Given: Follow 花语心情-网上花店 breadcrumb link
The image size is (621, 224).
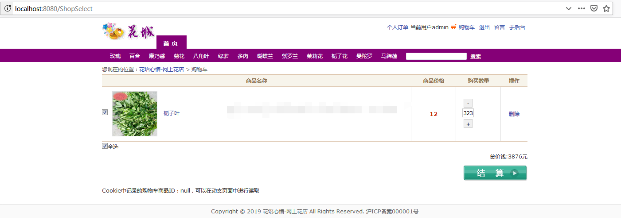Looking at the screenshot, I should pyautogui.click(x=161, y=70).
